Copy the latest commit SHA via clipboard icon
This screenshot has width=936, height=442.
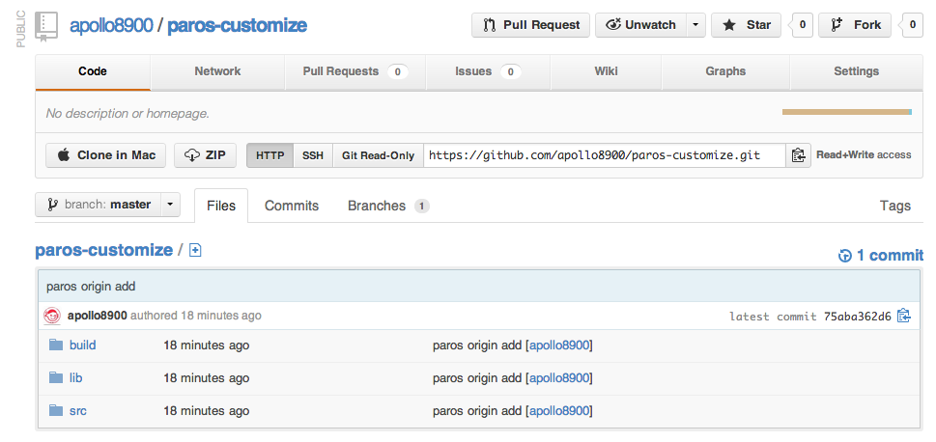903,316
